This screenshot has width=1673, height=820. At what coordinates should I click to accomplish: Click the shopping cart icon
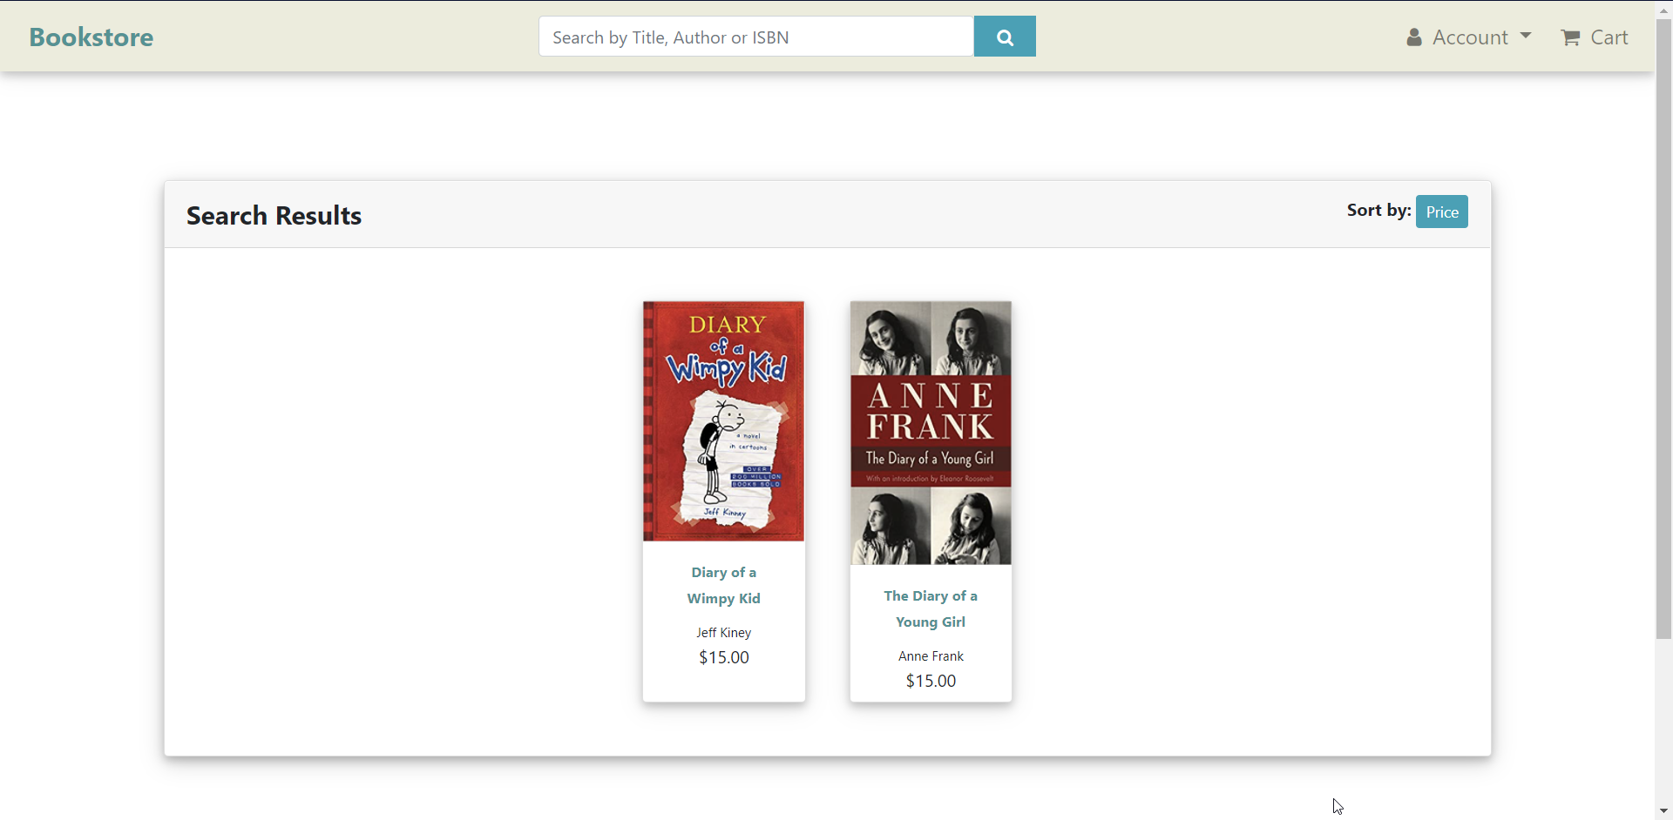[x=1570, y=37]
